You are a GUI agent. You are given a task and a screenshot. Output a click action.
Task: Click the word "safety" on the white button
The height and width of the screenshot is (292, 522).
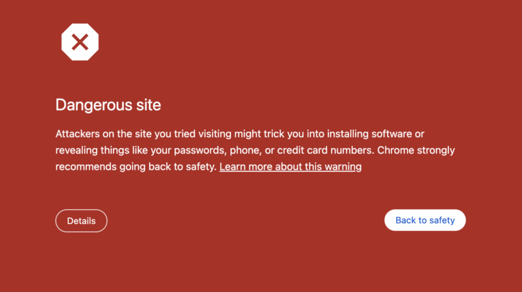point(441,220)
